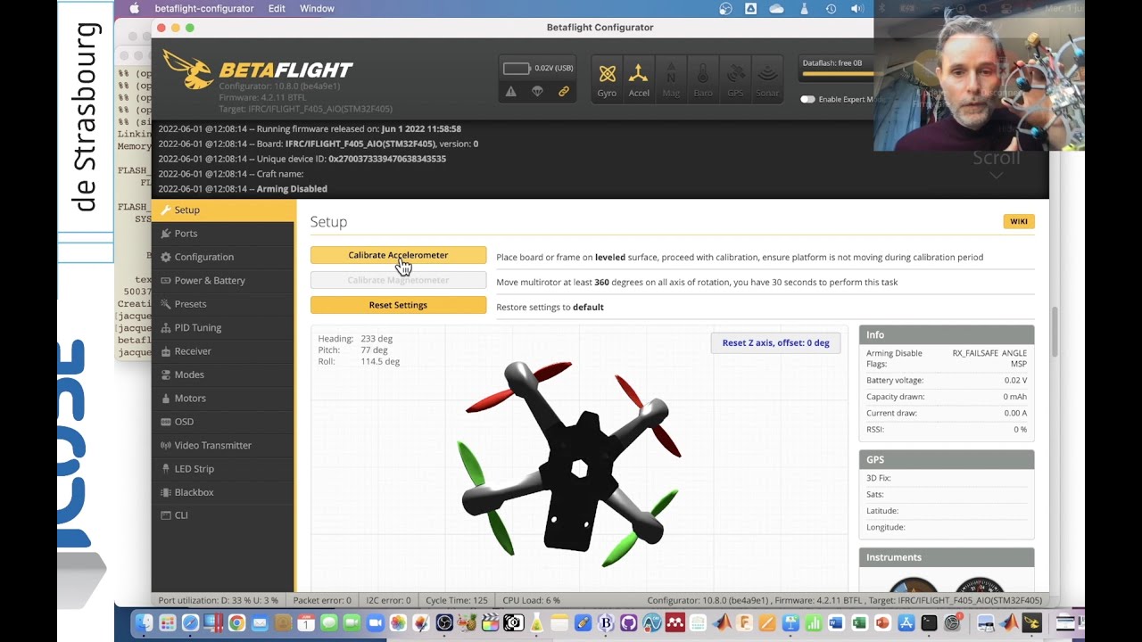Open Chrome from the Dock
This screenshot has height=642, width=1142.
pos(236,622)
